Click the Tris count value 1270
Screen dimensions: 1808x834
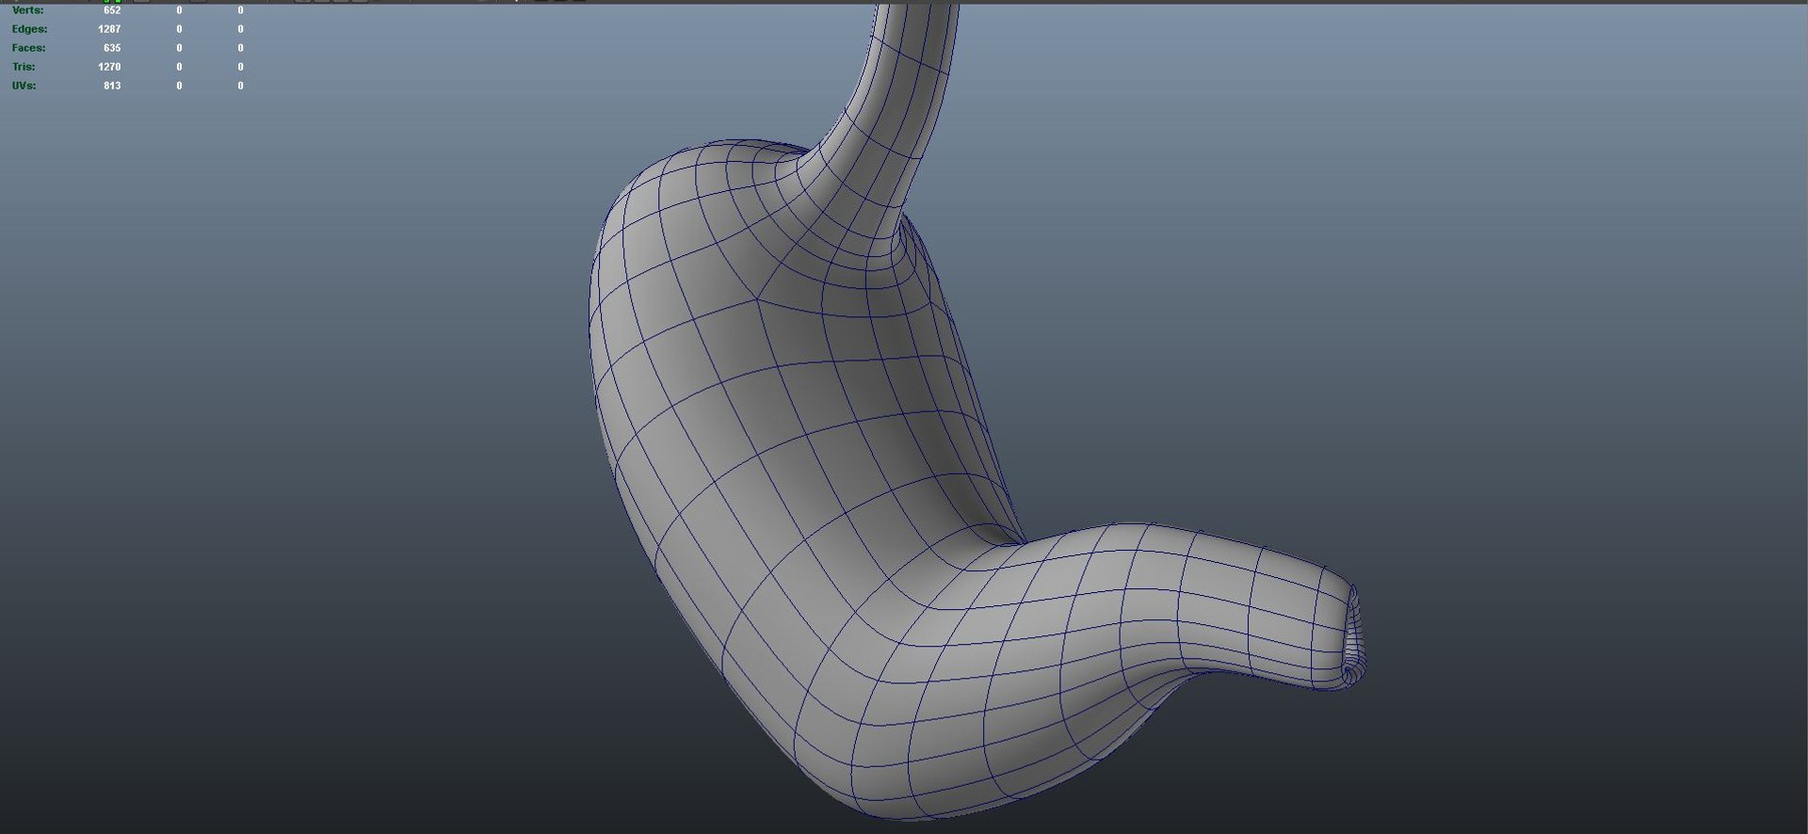point(109,67)
